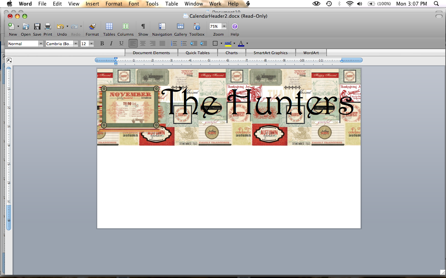Click the Print toolbar icon
Viewport: 446px width, 278px height.
click(x=48, y=26)
